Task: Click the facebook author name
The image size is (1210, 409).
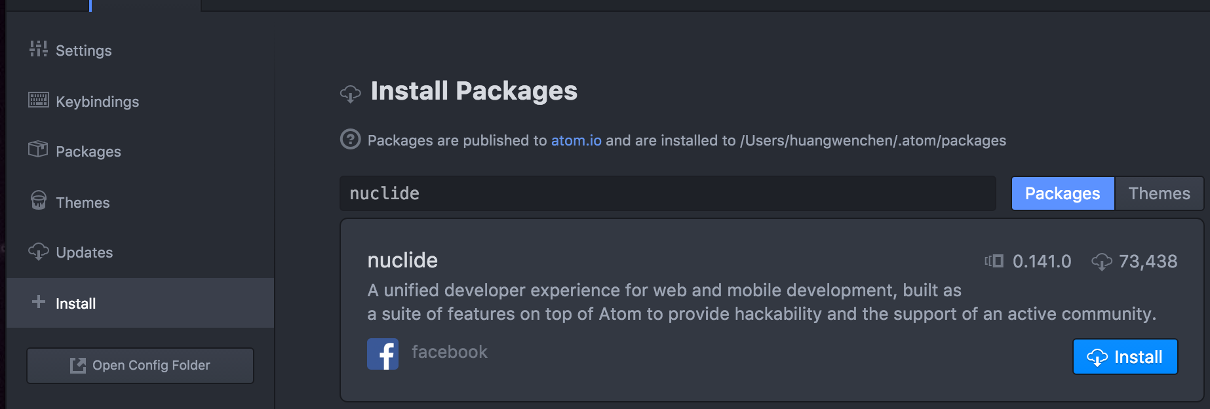Action: click(x=450, y=352)
